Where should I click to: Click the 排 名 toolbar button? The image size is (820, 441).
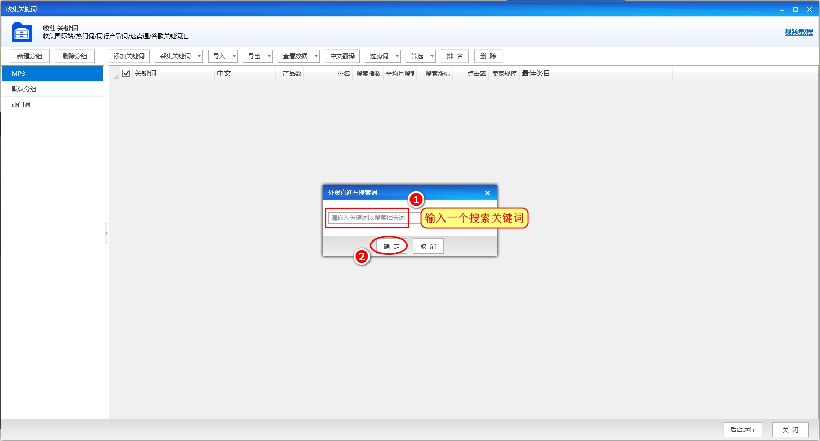pos(455,56)
